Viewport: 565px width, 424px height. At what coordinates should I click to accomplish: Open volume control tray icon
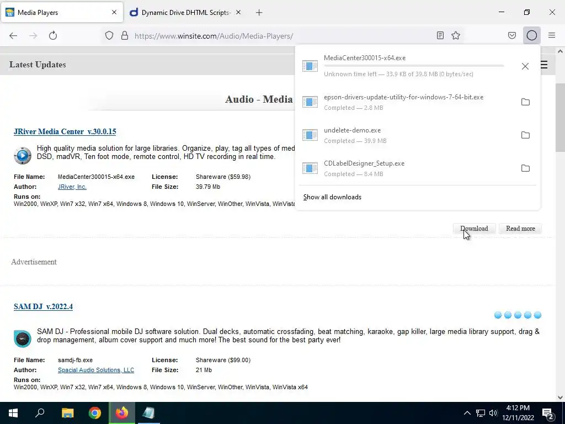pos(493,413)
